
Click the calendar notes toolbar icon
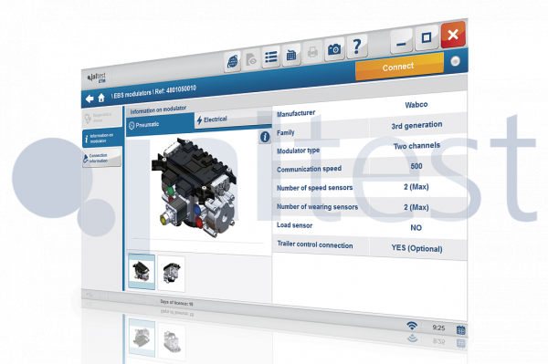point(291,54)
